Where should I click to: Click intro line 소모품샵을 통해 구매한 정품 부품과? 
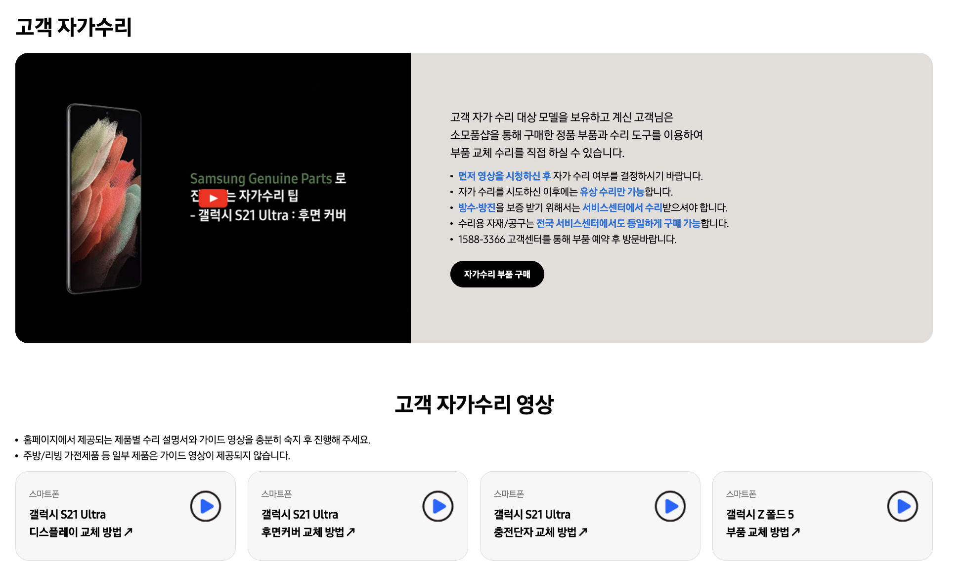point(576,135)
